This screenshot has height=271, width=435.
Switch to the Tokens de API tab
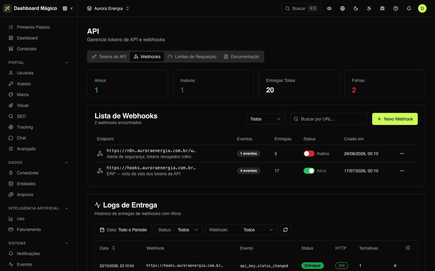click(x=109, y=57)
